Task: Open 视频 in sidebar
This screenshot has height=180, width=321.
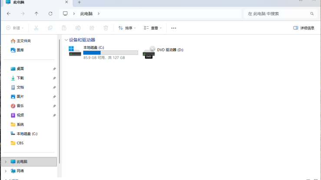Action: (x=17, y=115)
